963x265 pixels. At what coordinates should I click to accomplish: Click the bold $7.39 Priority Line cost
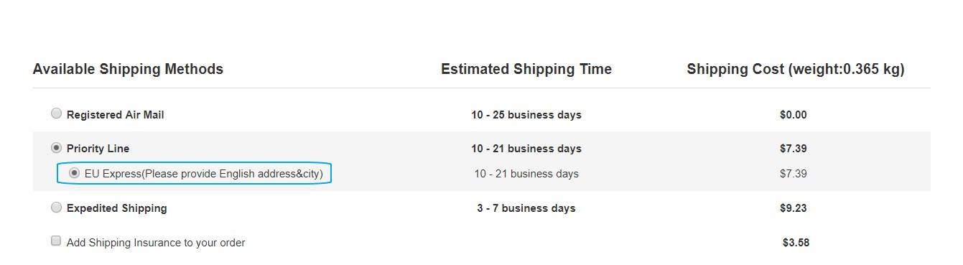(794, 149)
